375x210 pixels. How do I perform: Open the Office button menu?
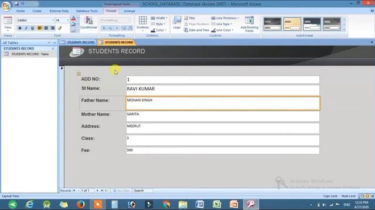[6, 6]
